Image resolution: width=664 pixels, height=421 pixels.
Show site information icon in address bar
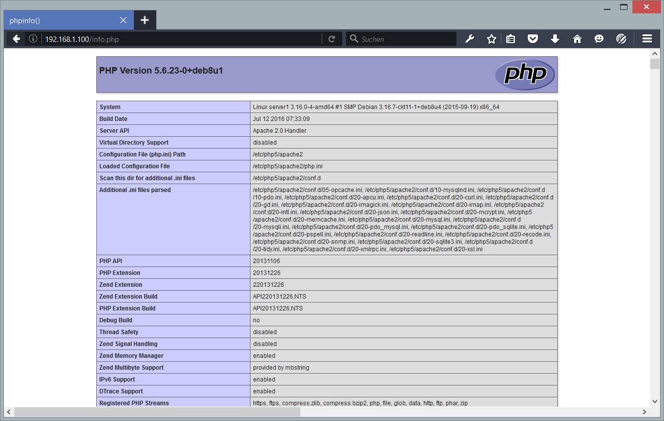point(33,39)
